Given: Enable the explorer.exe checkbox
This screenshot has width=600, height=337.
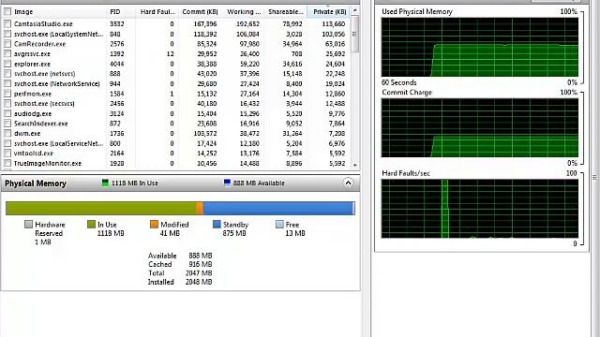Looking at the screenshot, I should [x=7, y=64].
